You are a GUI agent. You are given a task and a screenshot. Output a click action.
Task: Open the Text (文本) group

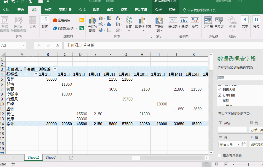point(245,23)
